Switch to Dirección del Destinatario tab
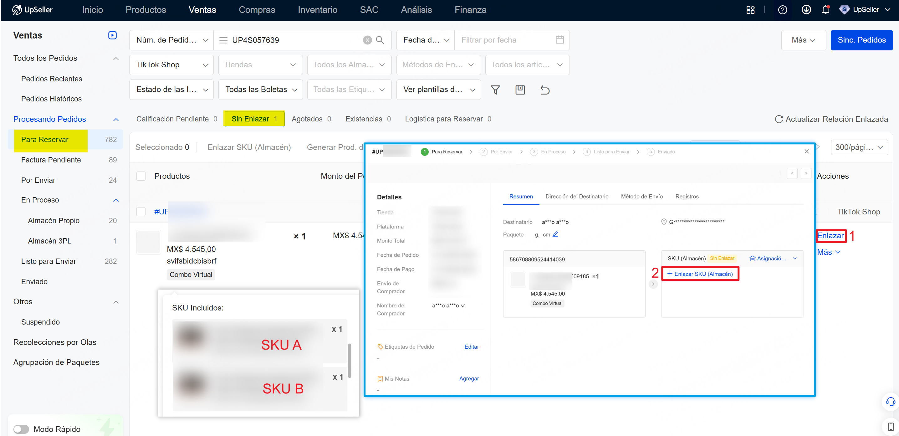The width and height of the screenshot is (899, 436). pos(577,197)
